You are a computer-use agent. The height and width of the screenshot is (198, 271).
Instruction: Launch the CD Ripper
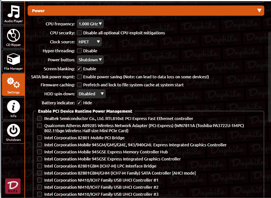pos(13,37)
